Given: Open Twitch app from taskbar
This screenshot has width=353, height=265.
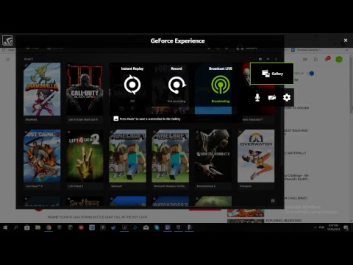Looking at the screenshot, I should (168, 227).
